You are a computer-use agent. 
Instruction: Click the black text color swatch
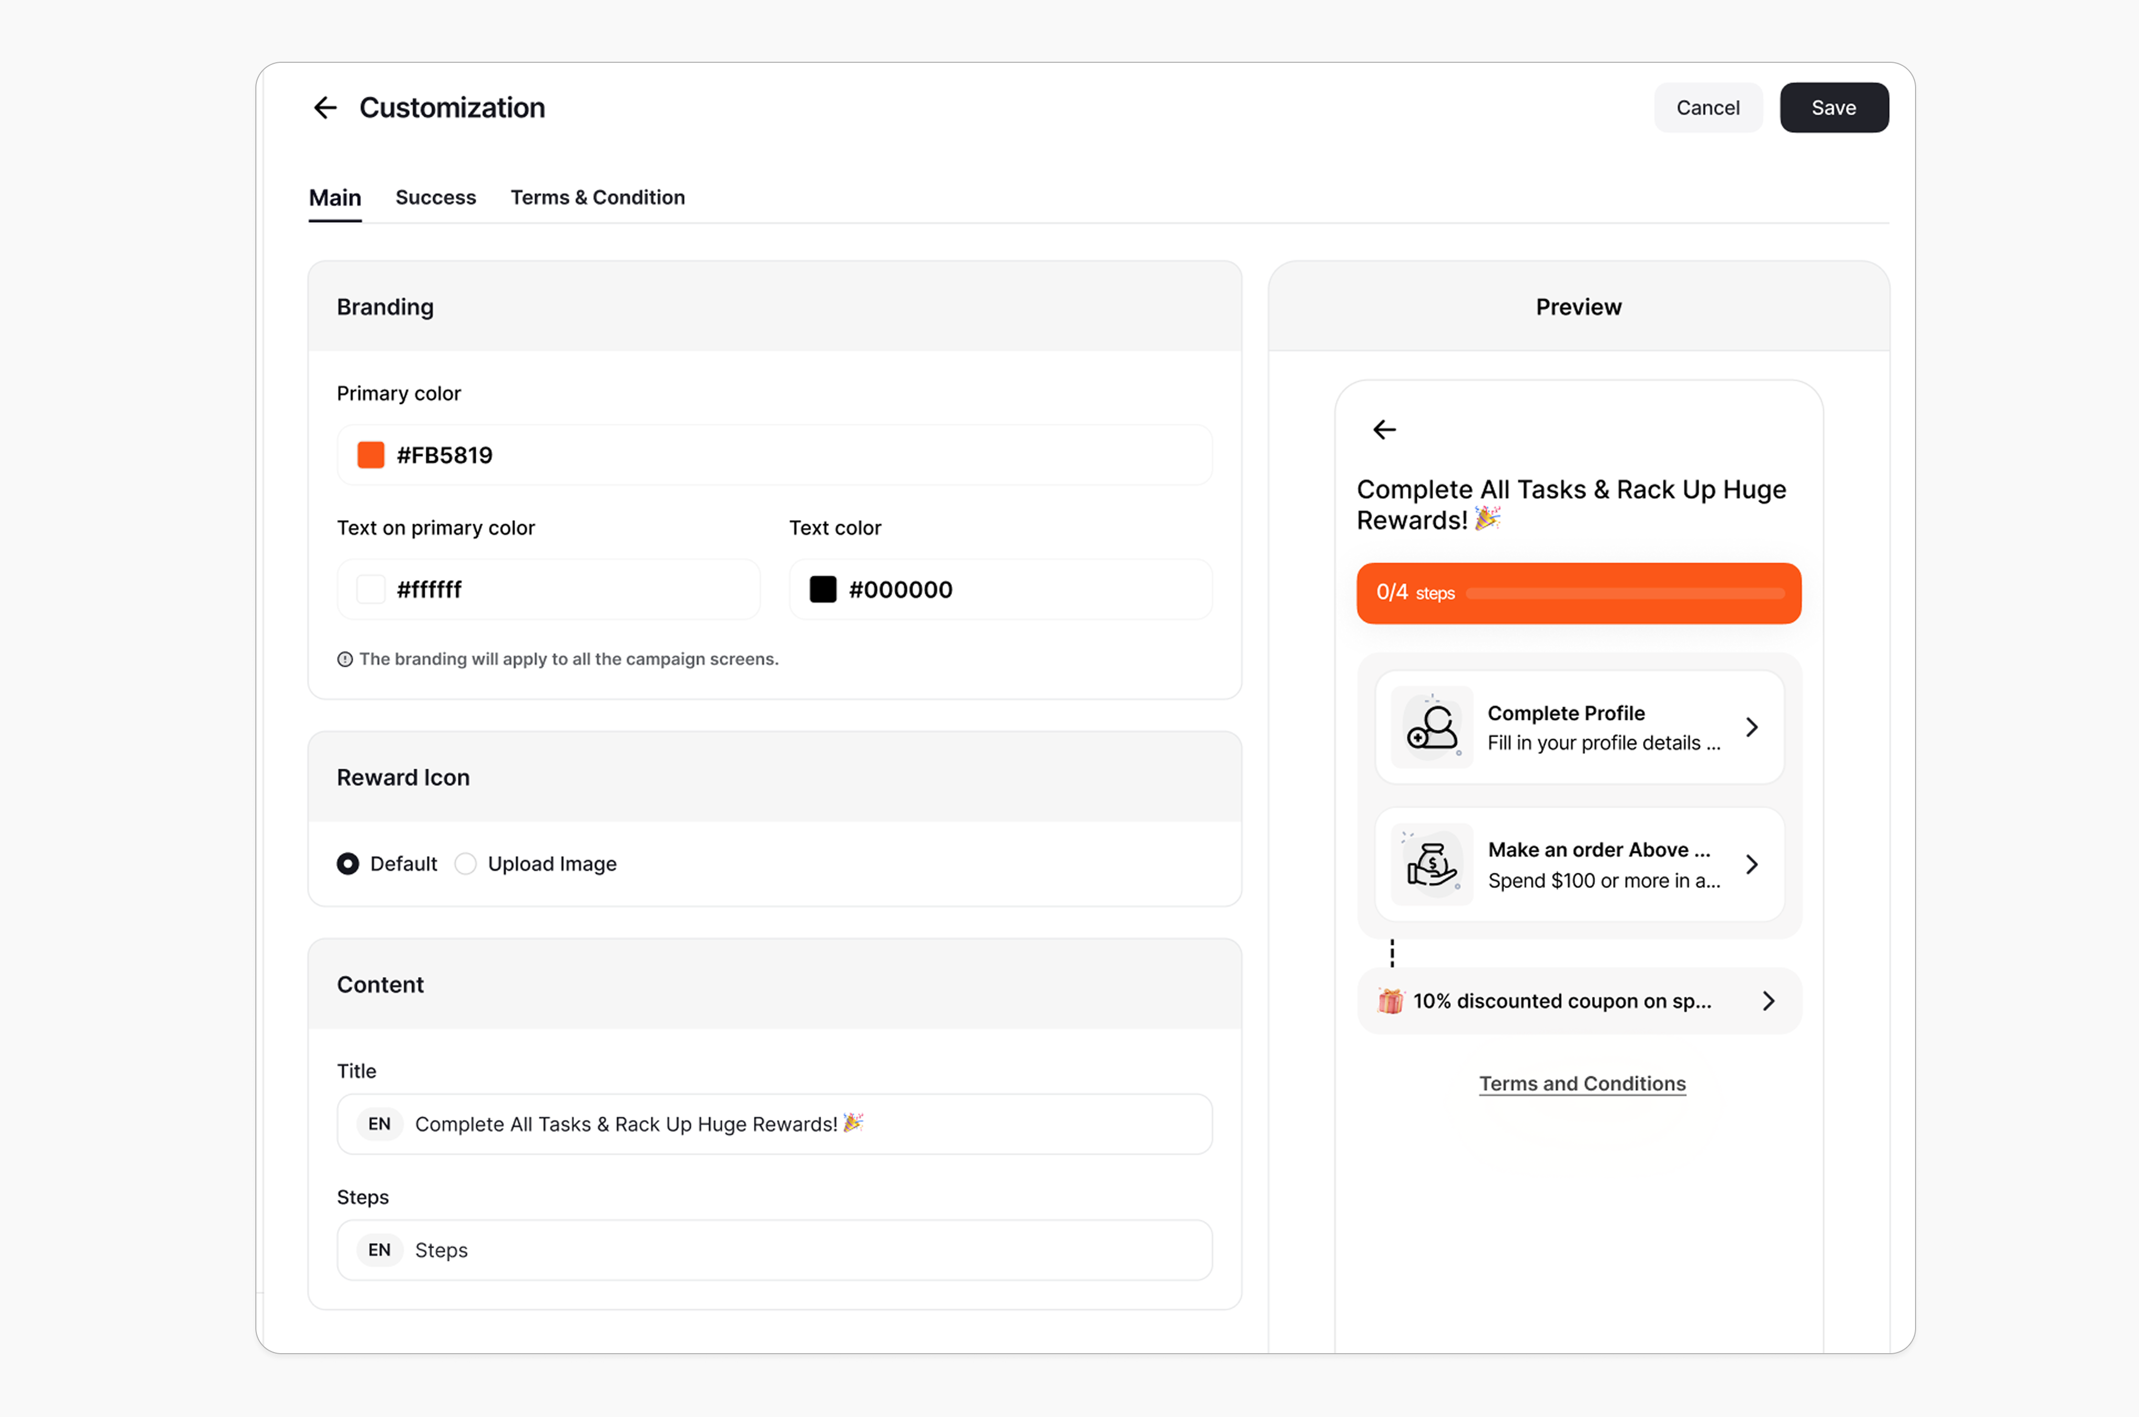click(x=823, y=589)
